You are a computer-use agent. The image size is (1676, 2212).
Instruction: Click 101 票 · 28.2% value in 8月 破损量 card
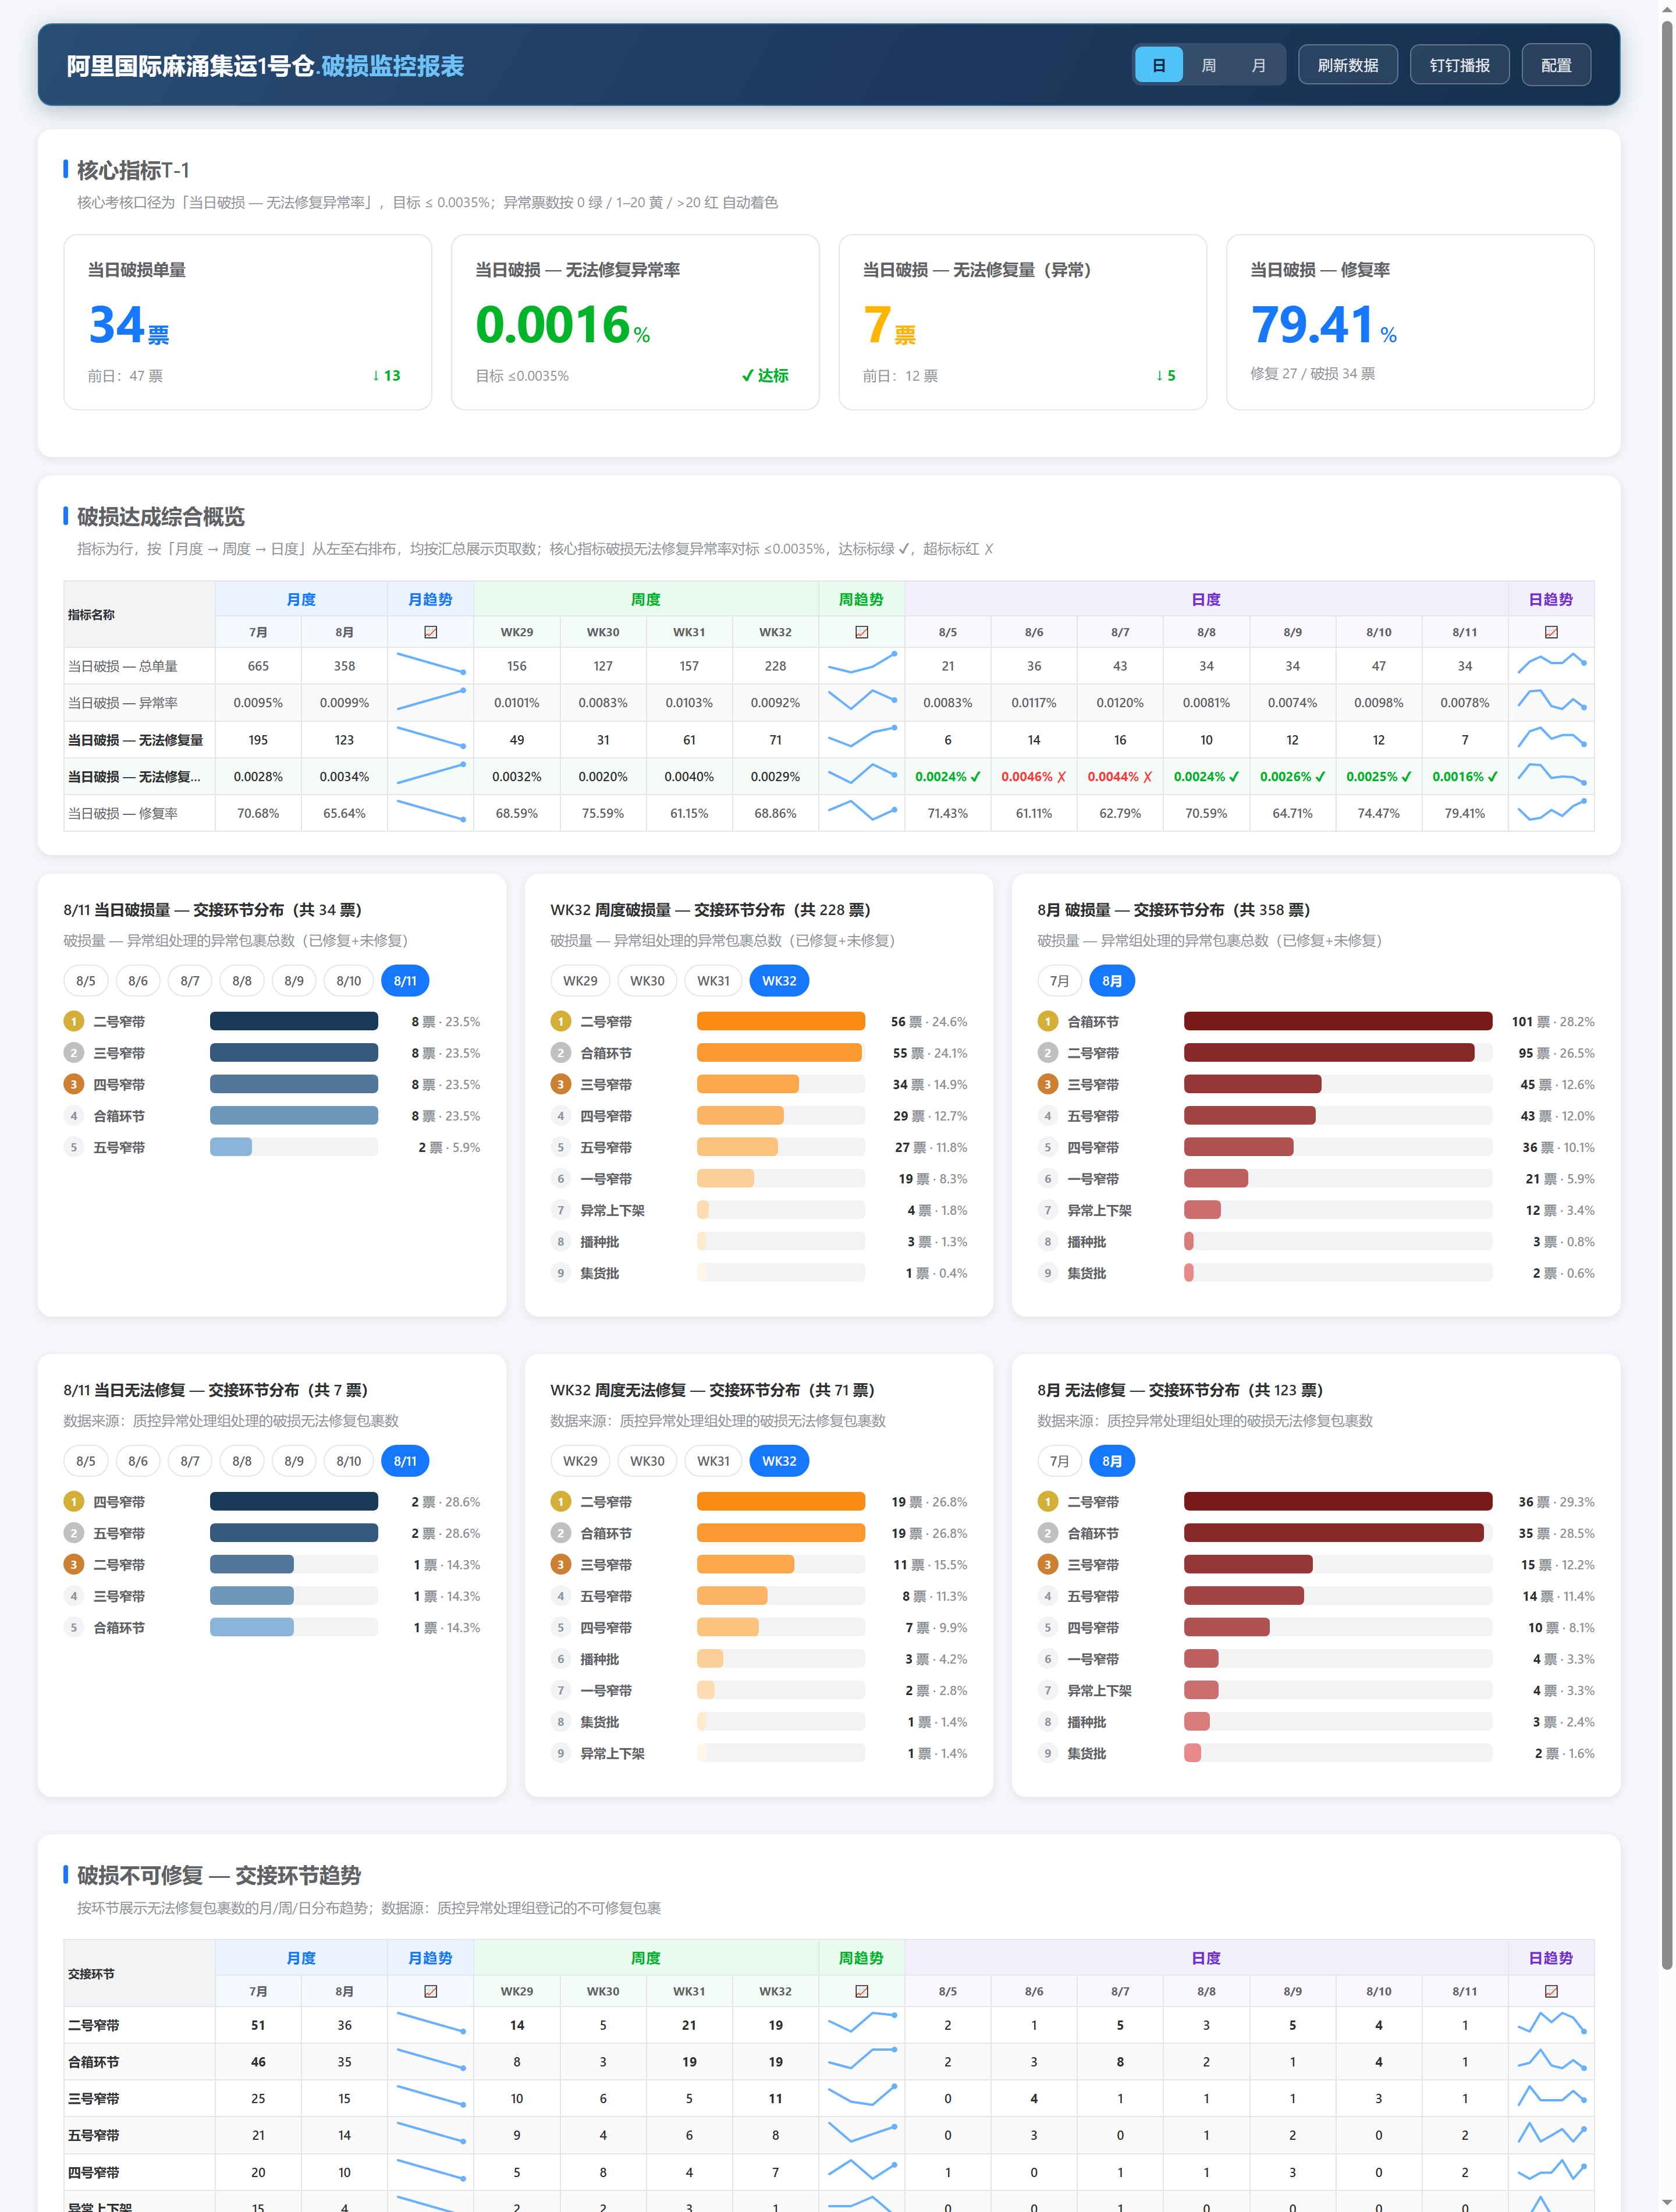pos(1552,1021)
